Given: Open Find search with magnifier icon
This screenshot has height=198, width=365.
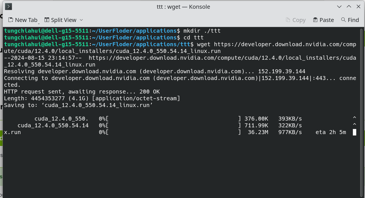Looking at the screenshot, I should tap(350, 20).
